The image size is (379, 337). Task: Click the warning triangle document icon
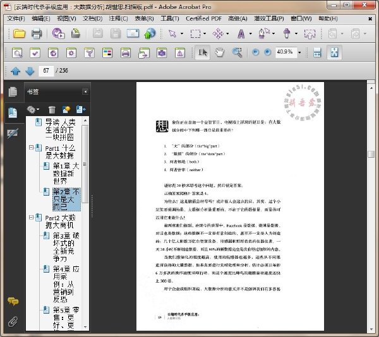click(x=180, y=52)
